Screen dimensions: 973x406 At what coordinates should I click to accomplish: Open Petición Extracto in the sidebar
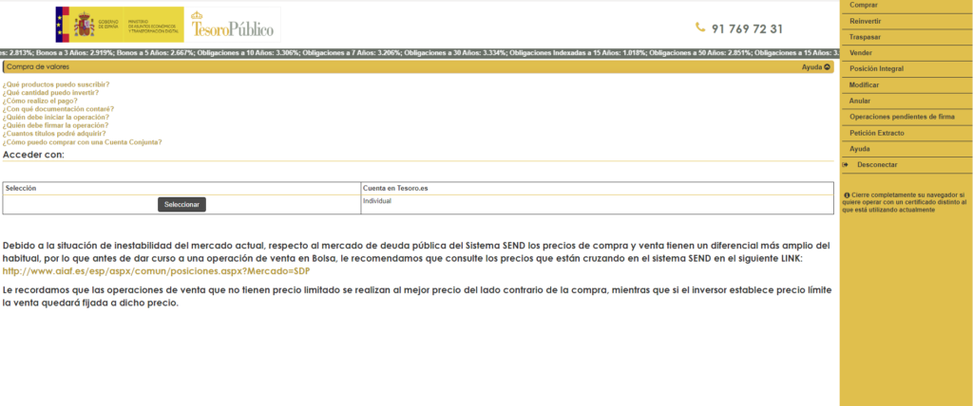(877, 133)
